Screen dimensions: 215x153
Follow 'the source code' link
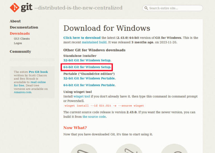coord(94,117)
